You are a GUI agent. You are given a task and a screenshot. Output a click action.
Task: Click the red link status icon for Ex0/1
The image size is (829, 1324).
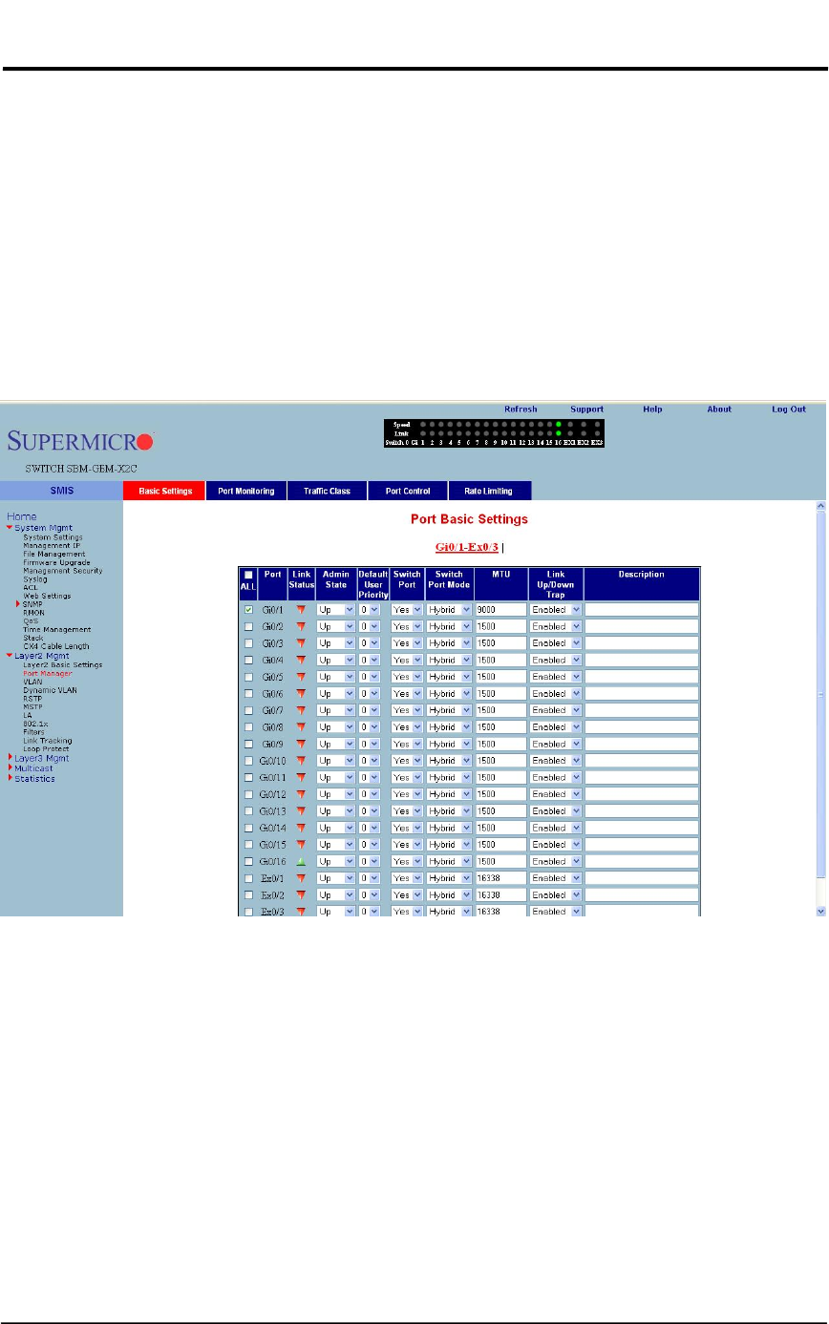click(302, 878)
